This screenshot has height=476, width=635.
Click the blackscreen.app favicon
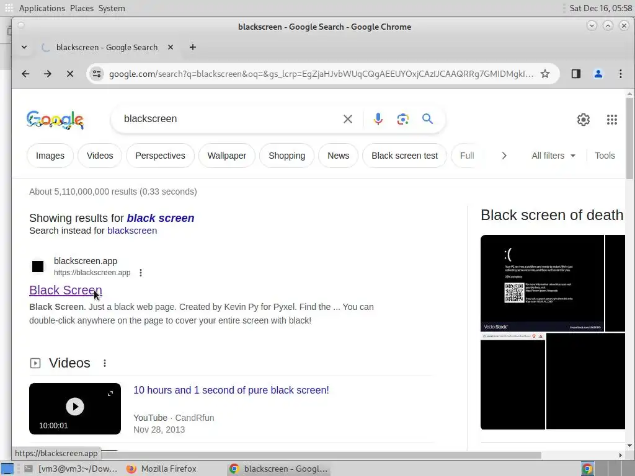coord(38,267)
